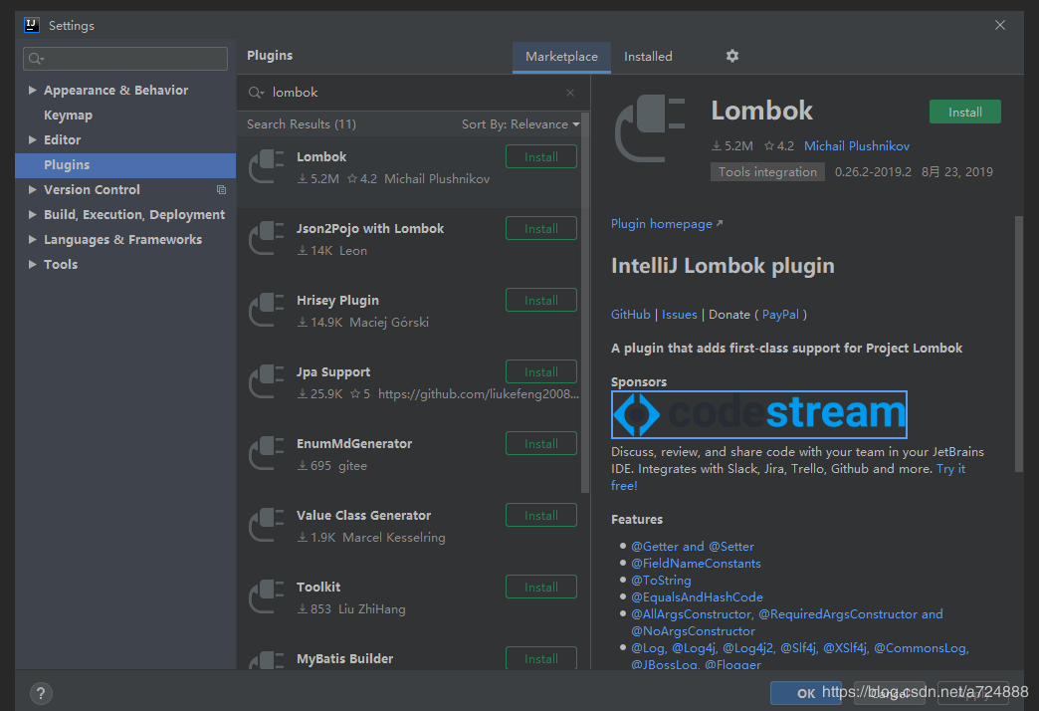Click the Search Results (11) label
1039x711 pixels.
click(302, 124)
